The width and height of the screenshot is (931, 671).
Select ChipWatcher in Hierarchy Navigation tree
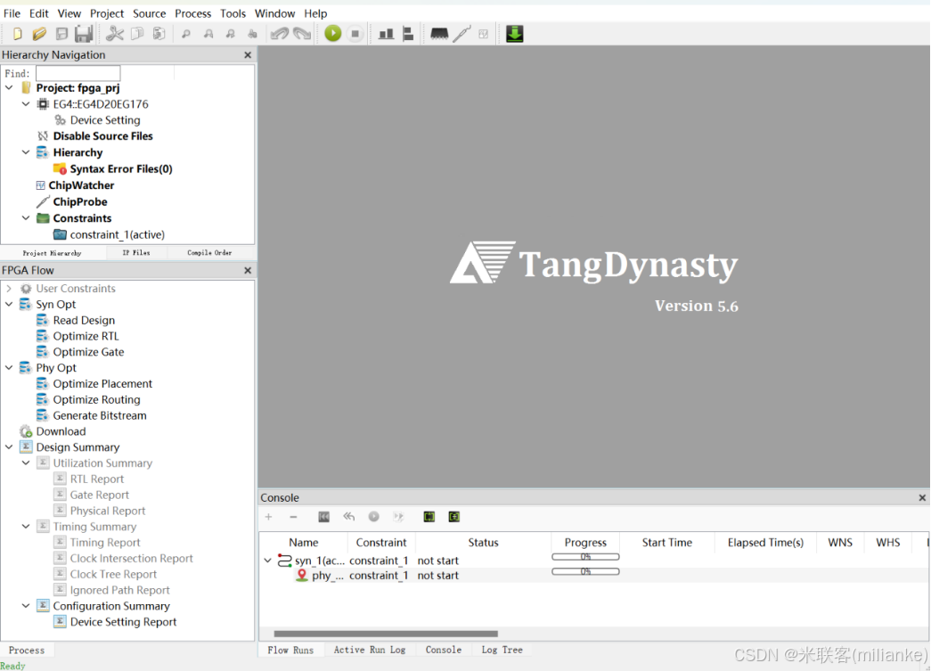81,185
